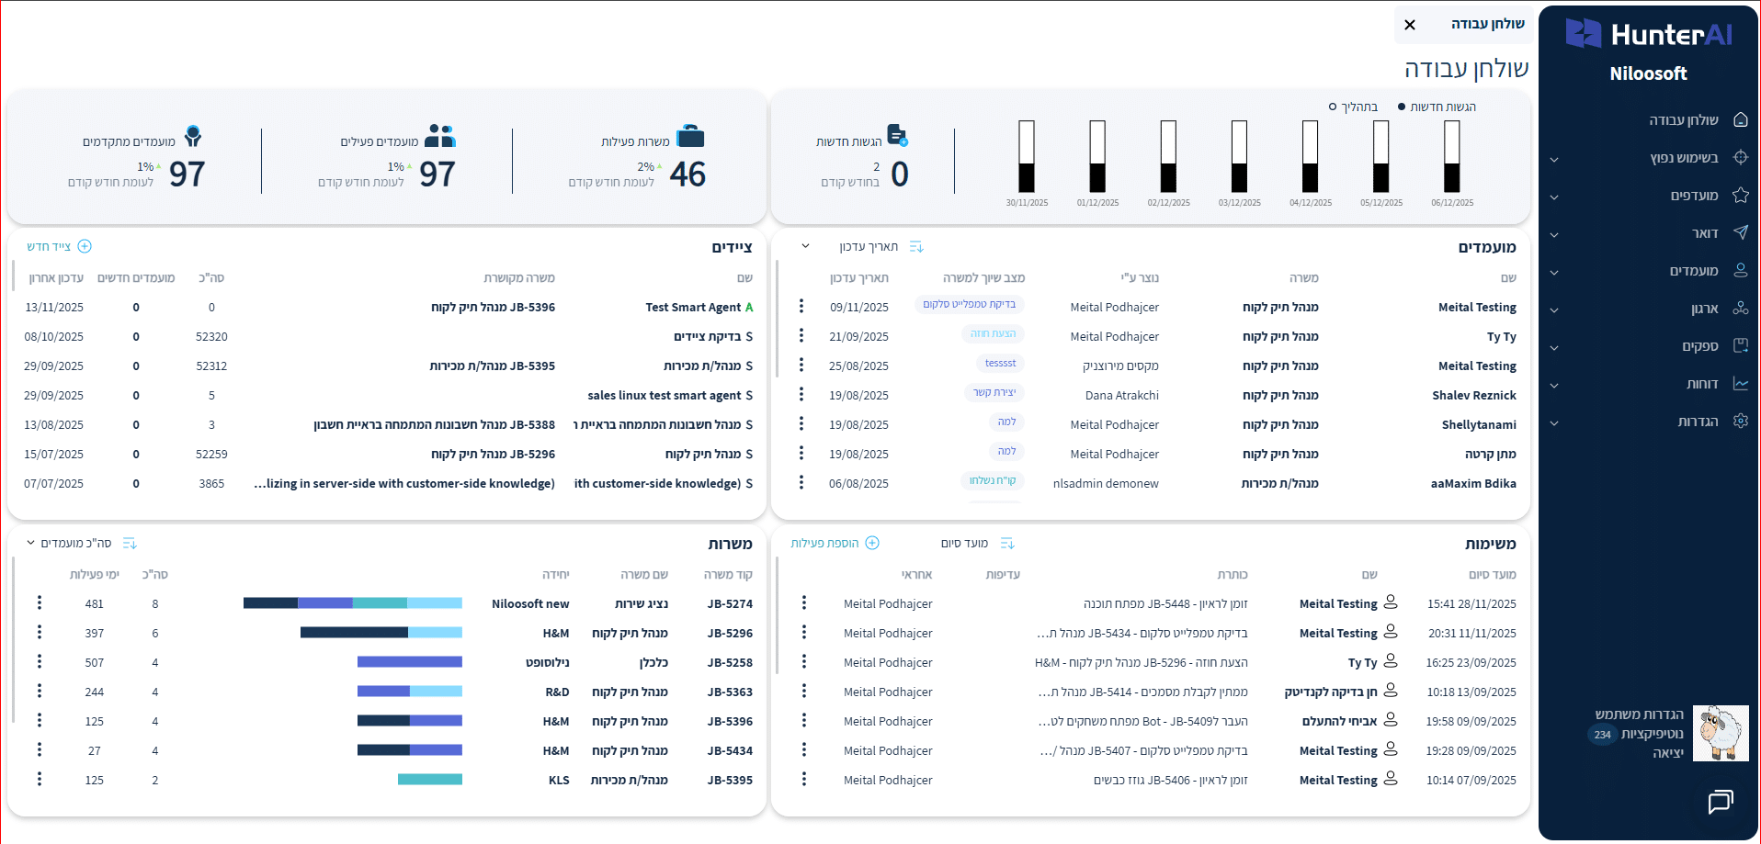Screen dimensions: 1761x844
Task: Click the הגדרה gear icon
Action: tap(1740, 421)
